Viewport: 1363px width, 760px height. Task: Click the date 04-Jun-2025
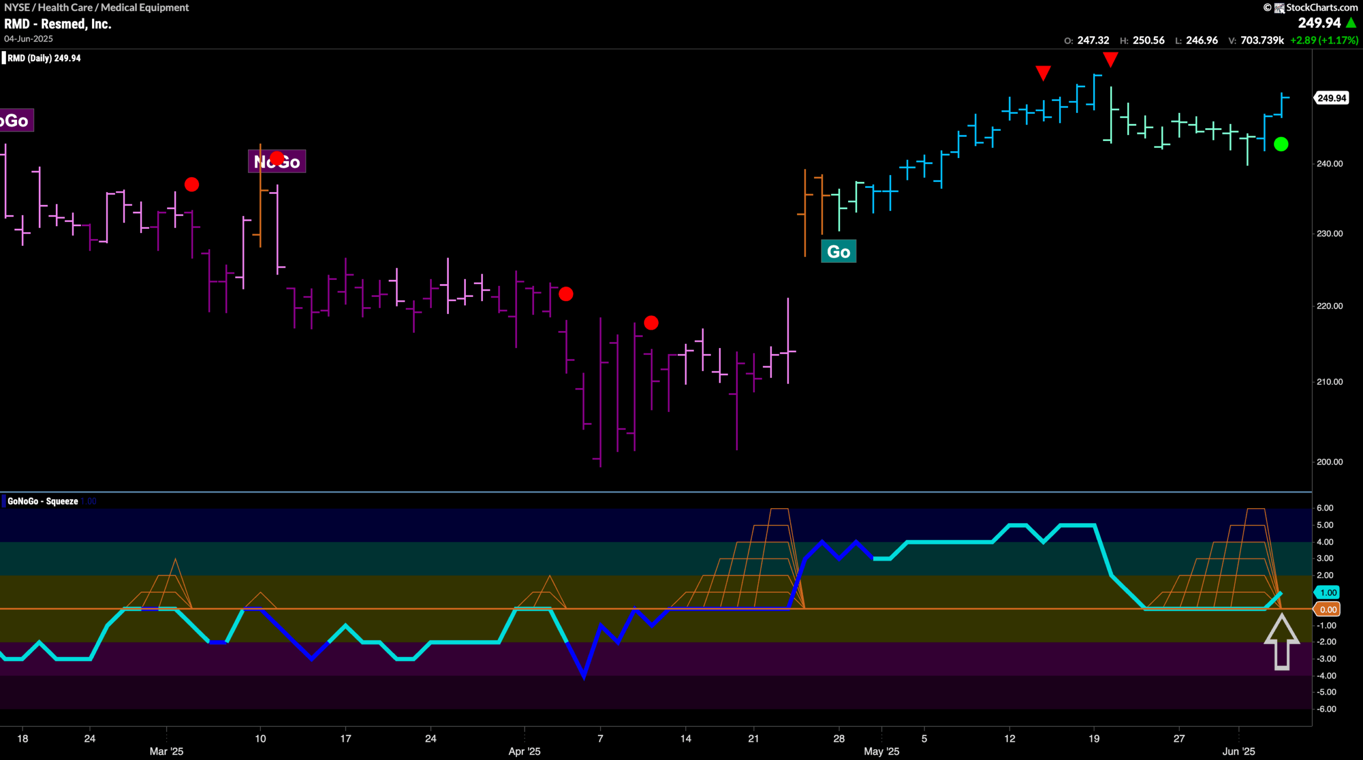point(29,39)
